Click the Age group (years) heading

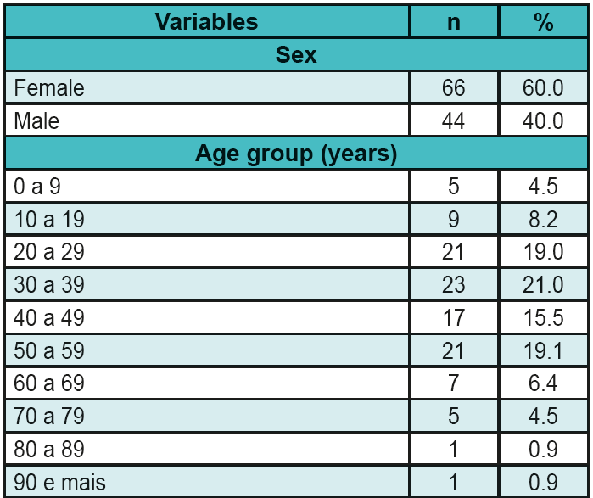[296, 154]
